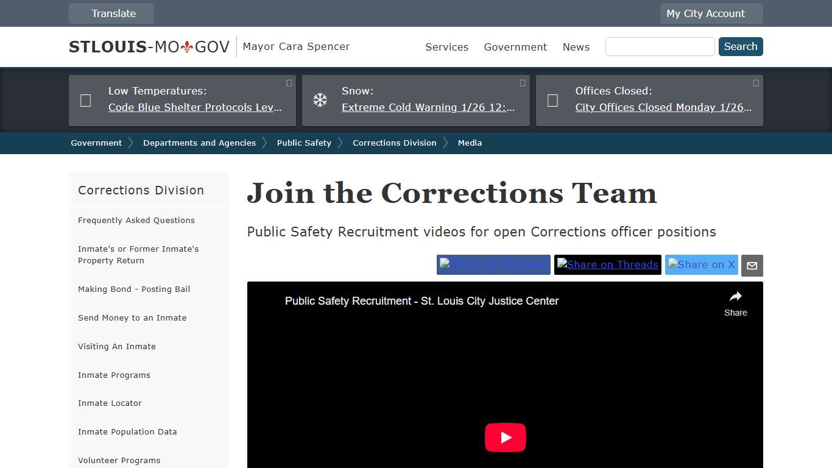Click the fleur-de-lis in the STLOUIS-MO.GOV logo
Viewport: 832px width, 468px height.
pos(188,44)
